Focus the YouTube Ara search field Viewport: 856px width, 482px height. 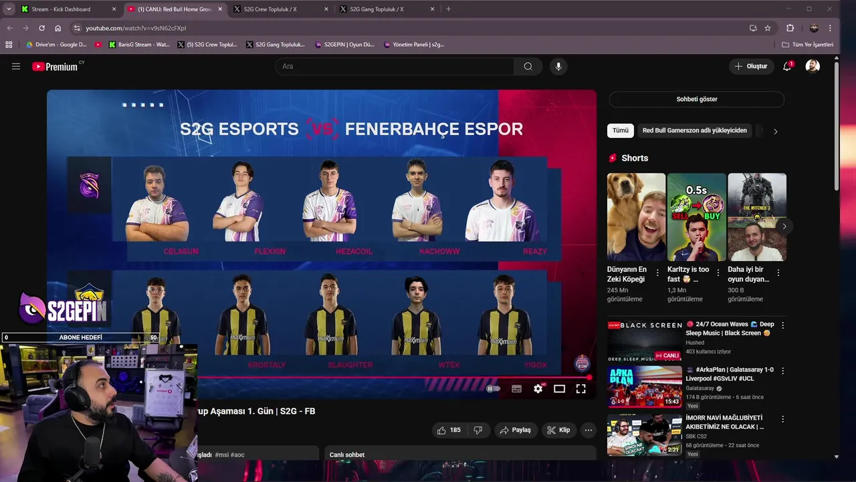coord(395,66)
